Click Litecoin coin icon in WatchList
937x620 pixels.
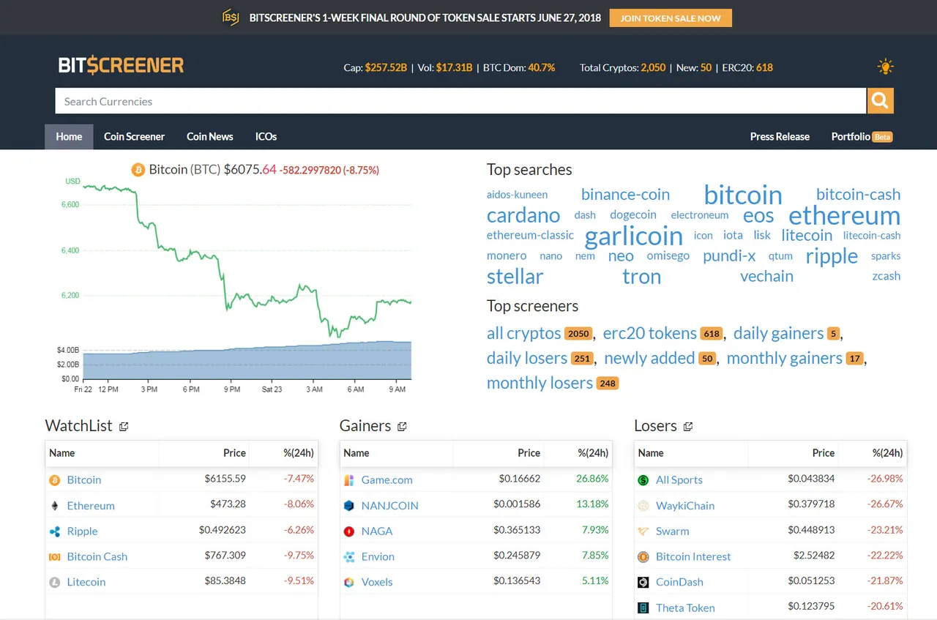coord(54,583)
